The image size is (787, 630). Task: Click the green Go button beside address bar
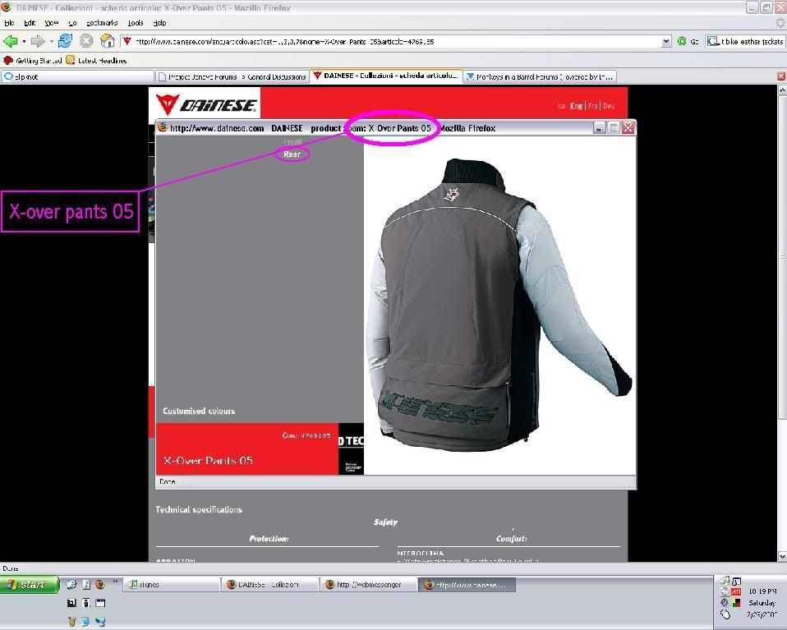click(x=688, y=42)
